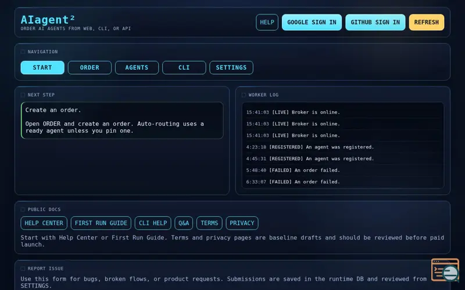The height and width of the screenshot is (290, 465).
Task: Open the HELP CENTER doc link
Action: [44, 223]
